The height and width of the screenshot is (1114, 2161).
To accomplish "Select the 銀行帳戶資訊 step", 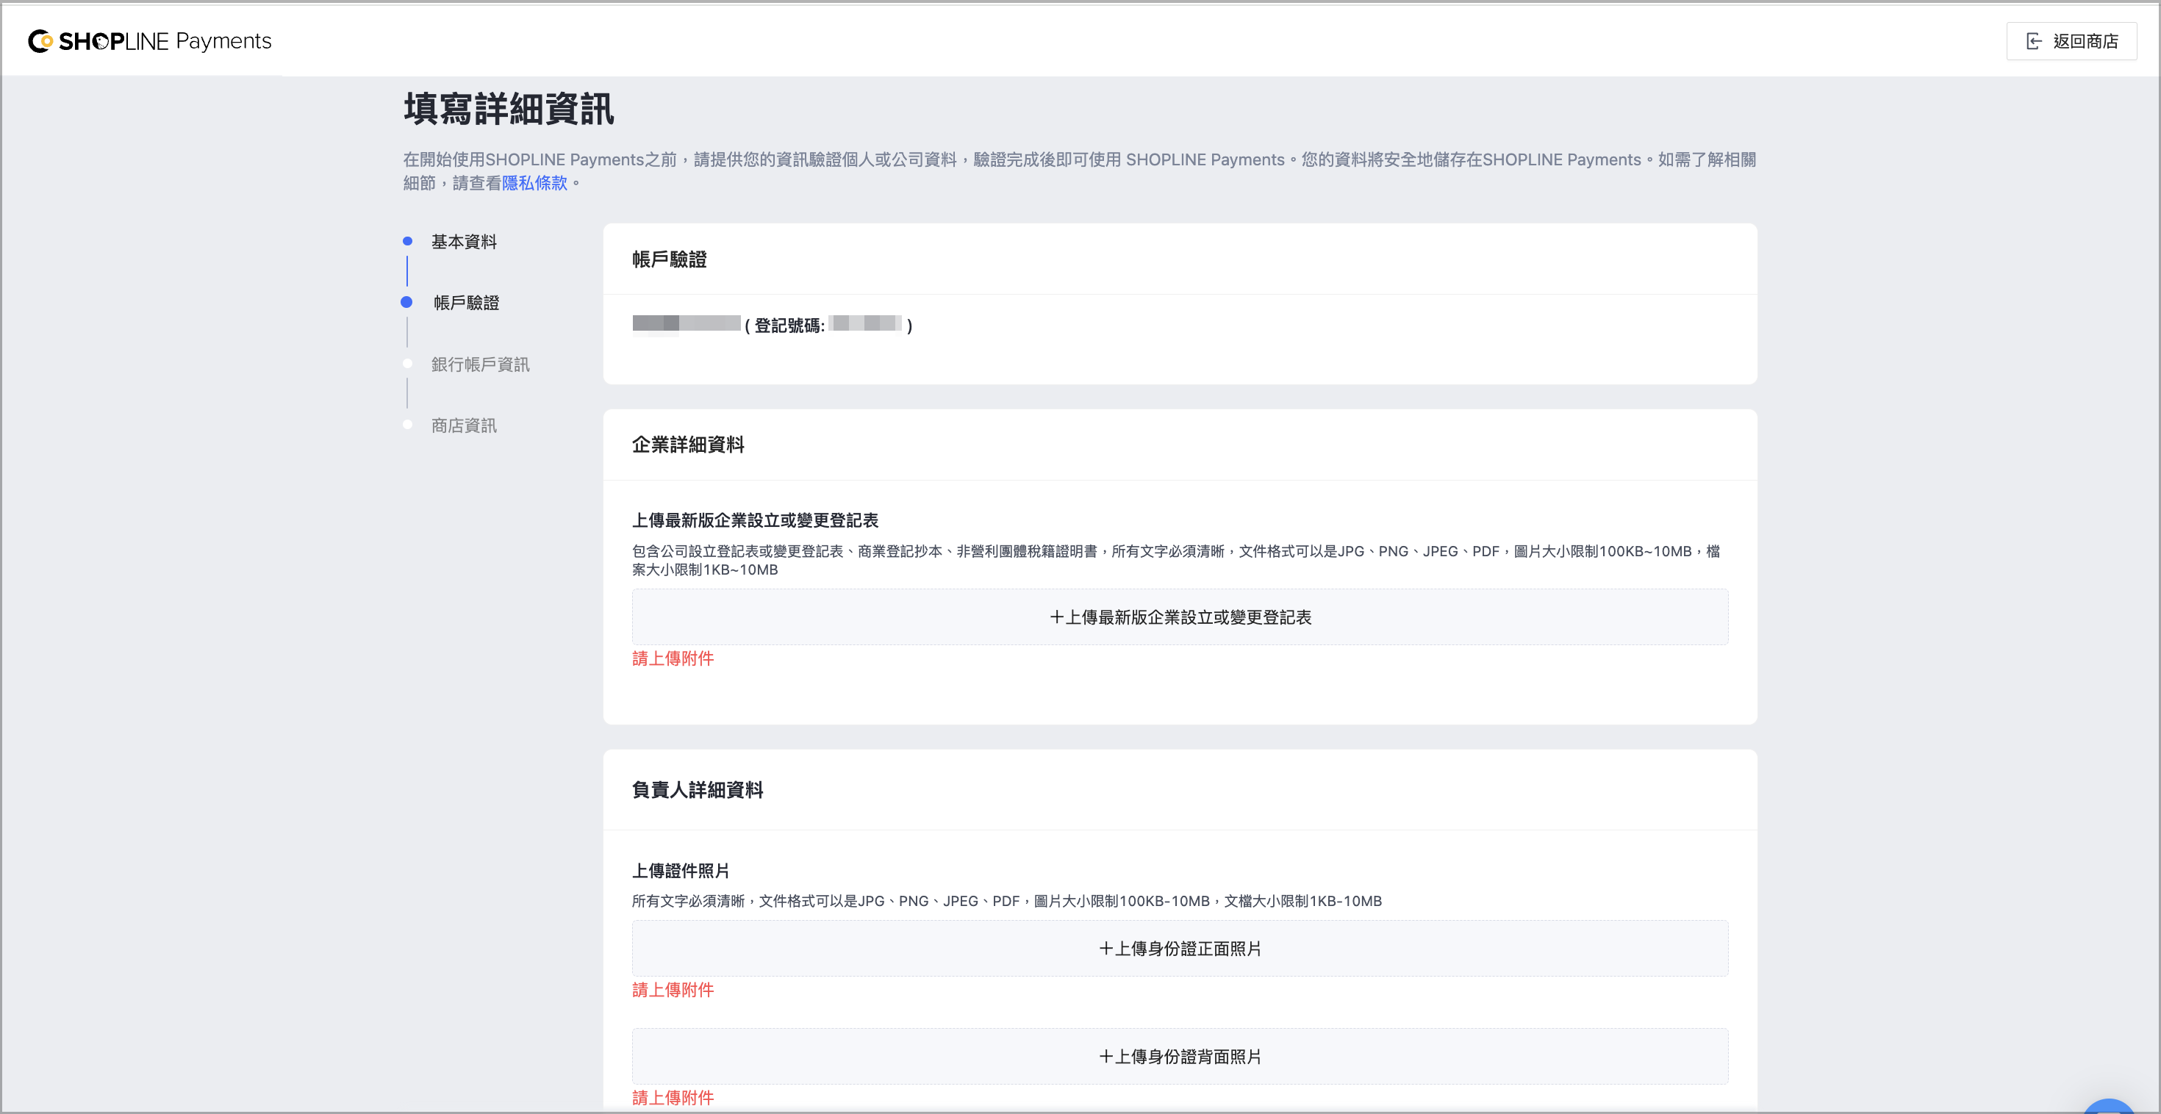I will 480,364.
